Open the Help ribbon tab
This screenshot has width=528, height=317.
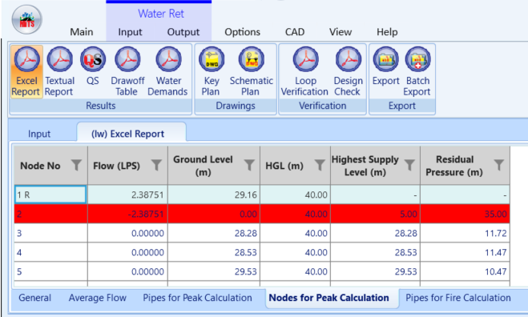click(387, 32)
